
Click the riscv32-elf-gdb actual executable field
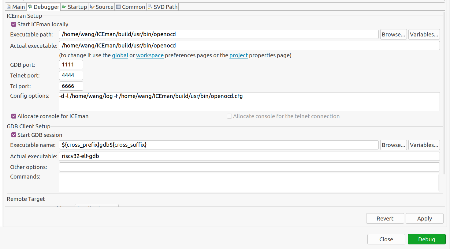point(249,156)
